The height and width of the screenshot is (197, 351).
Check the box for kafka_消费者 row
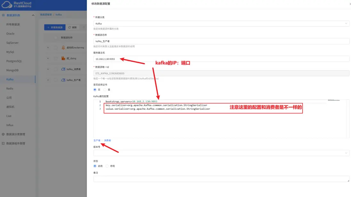pos(56,69)
